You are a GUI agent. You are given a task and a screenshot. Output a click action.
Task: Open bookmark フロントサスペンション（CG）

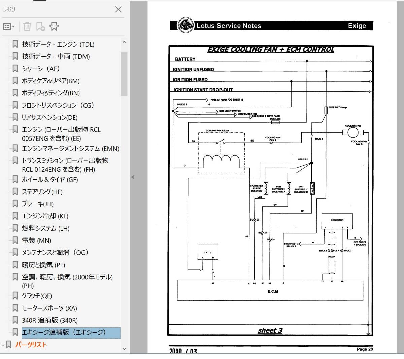[58, 105]
